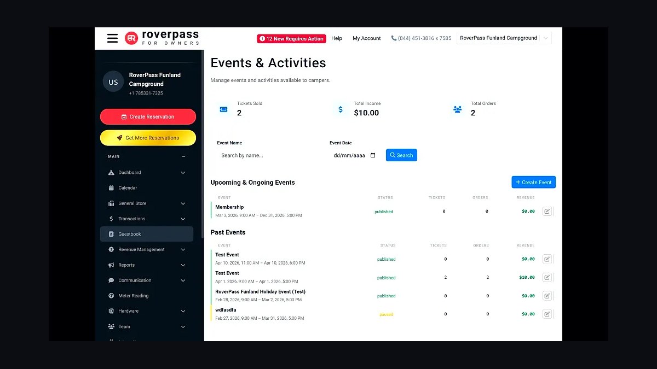
Task: Click the Create Event button
Action: 534,182
